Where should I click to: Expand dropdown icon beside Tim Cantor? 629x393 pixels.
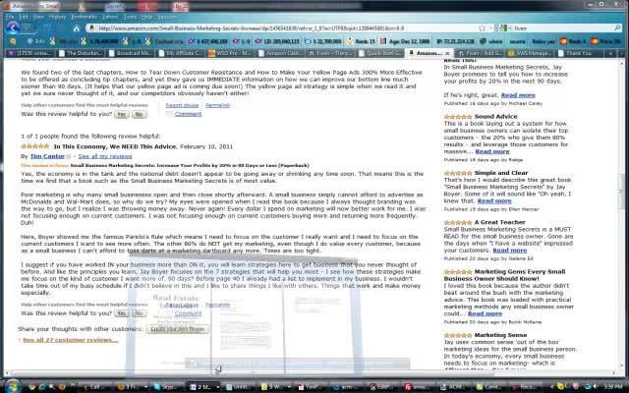tap(68, 156)
